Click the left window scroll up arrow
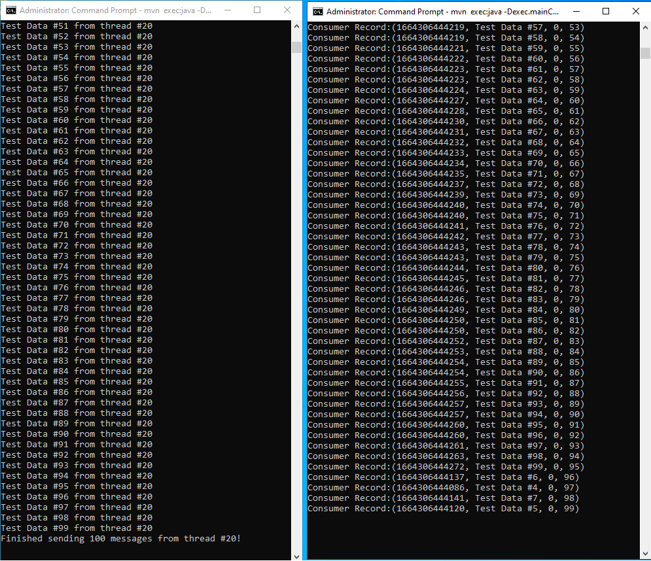Image resolution: width=651 pixels, height=561 pixels. tap(296, 26)
